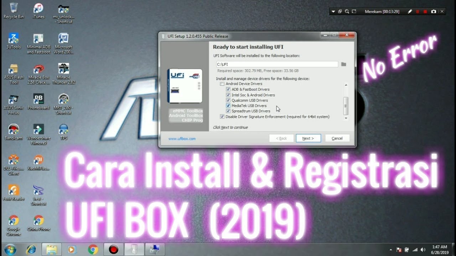The image size is (456, 256).
Task: Open Google Chrome desktop icon
Action: 14,225
